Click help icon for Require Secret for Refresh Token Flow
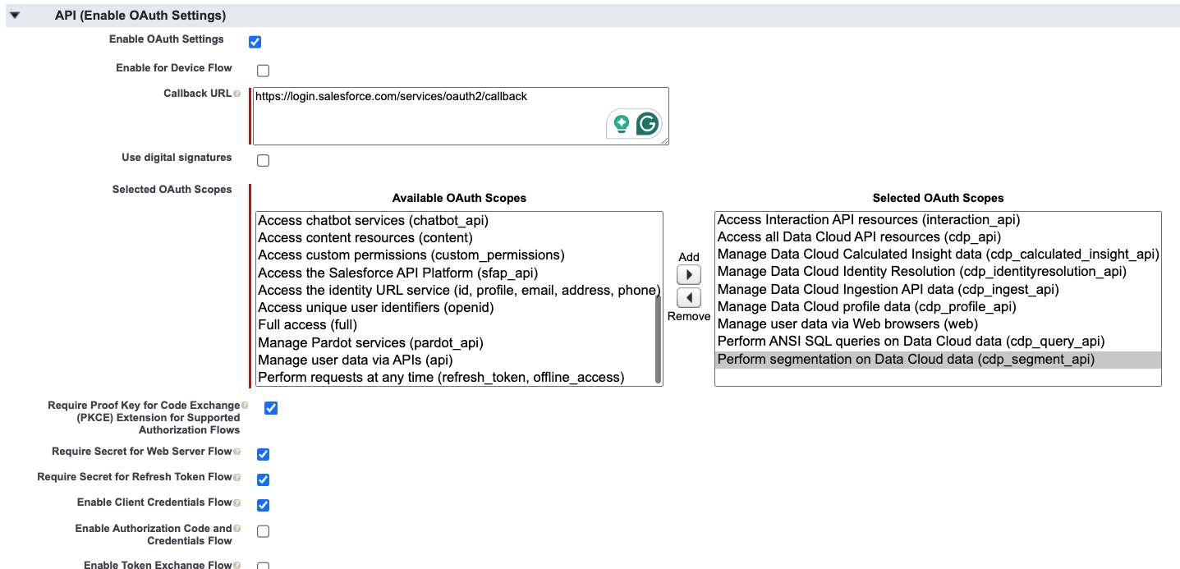 [x=237, y=476]
